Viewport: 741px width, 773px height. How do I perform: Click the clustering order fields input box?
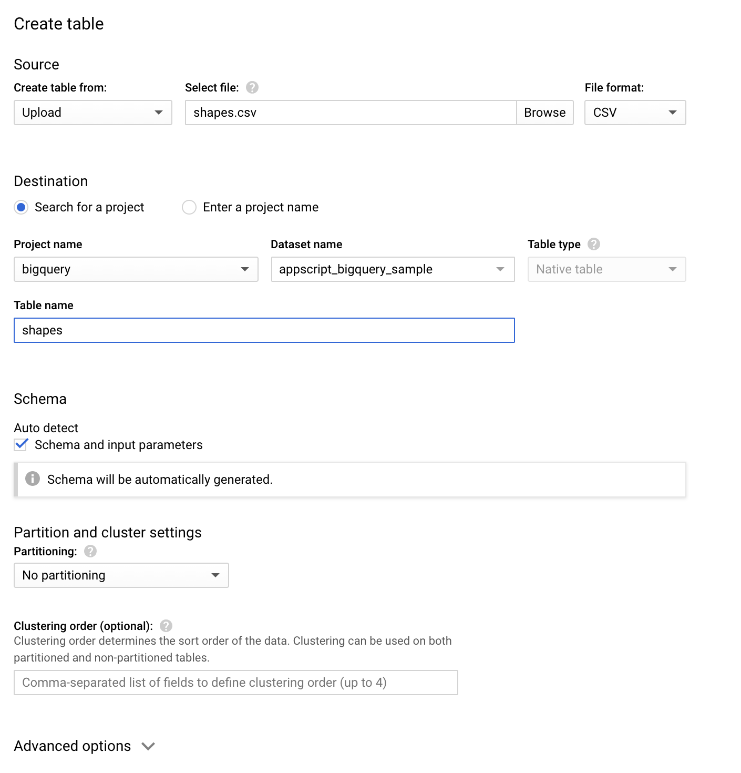235,682
